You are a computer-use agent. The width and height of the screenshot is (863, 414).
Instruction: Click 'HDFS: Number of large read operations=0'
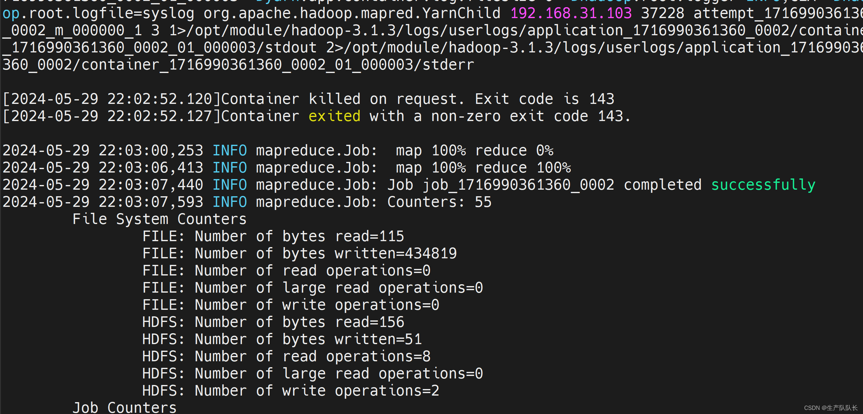[x=312, y=373]
